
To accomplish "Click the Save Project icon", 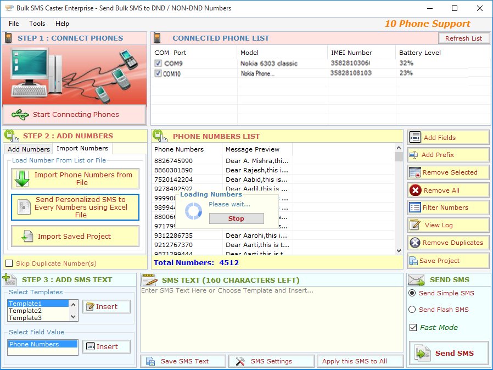I will pos(413,261).
